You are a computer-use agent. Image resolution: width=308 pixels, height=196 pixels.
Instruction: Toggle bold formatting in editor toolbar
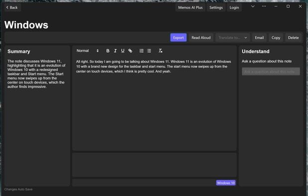click(x=108, y=51)
